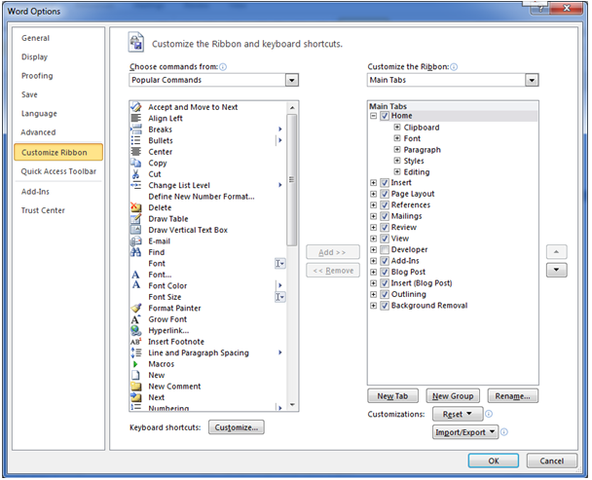Select the Cut scissors icon
The width and height of the screenshot is (592, 480).
click(x=136, y=174)
